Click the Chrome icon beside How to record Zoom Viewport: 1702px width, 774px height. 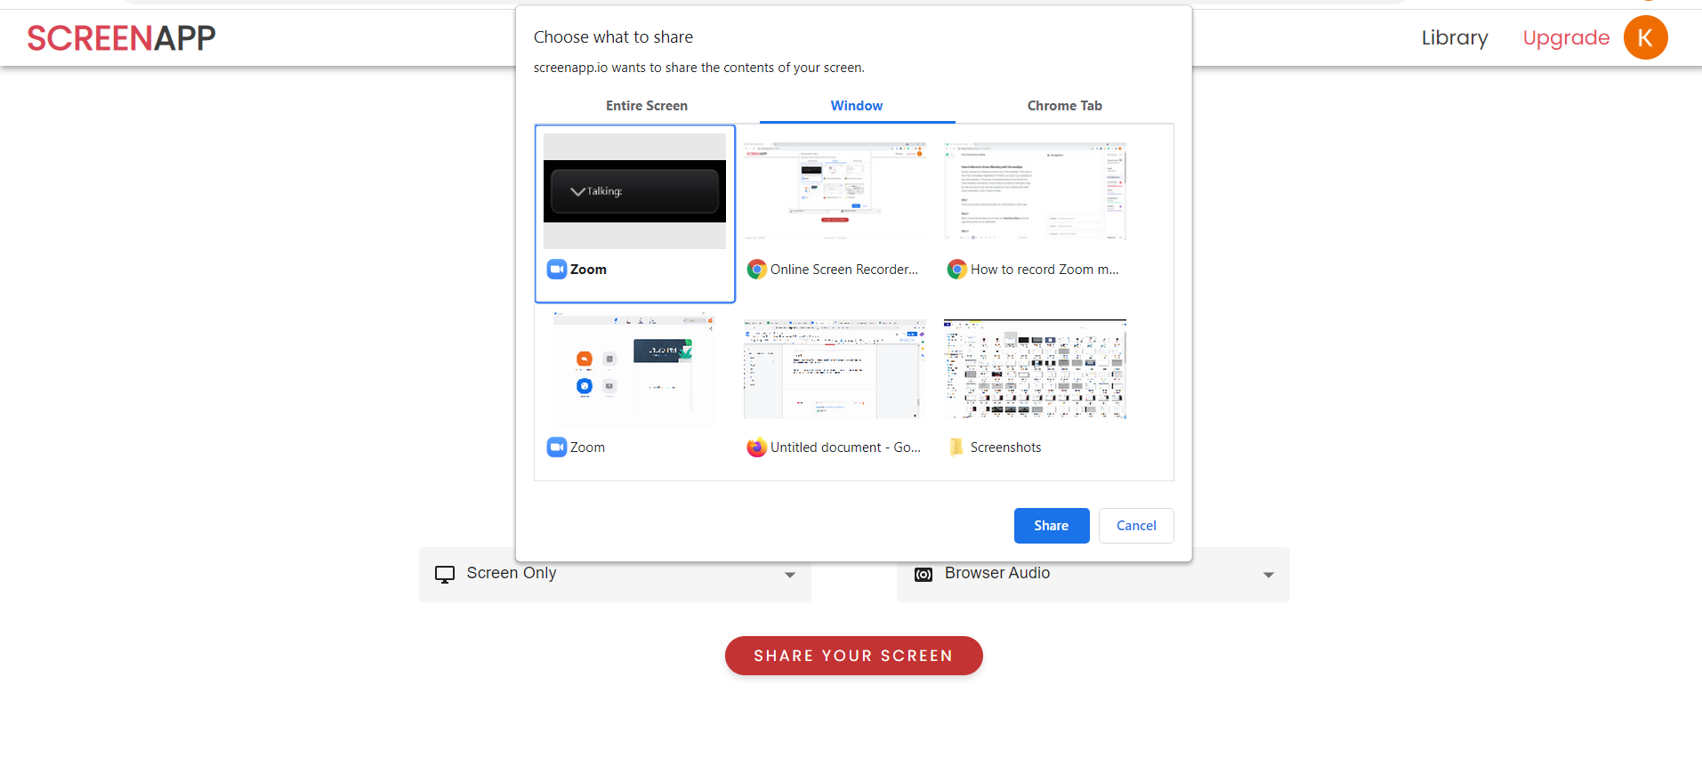coord(957,270)
